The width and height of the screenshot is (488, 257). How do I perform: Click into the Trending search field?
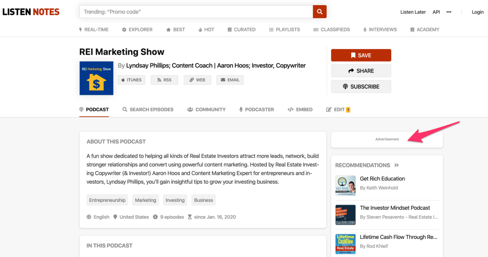tap(196, 12)
